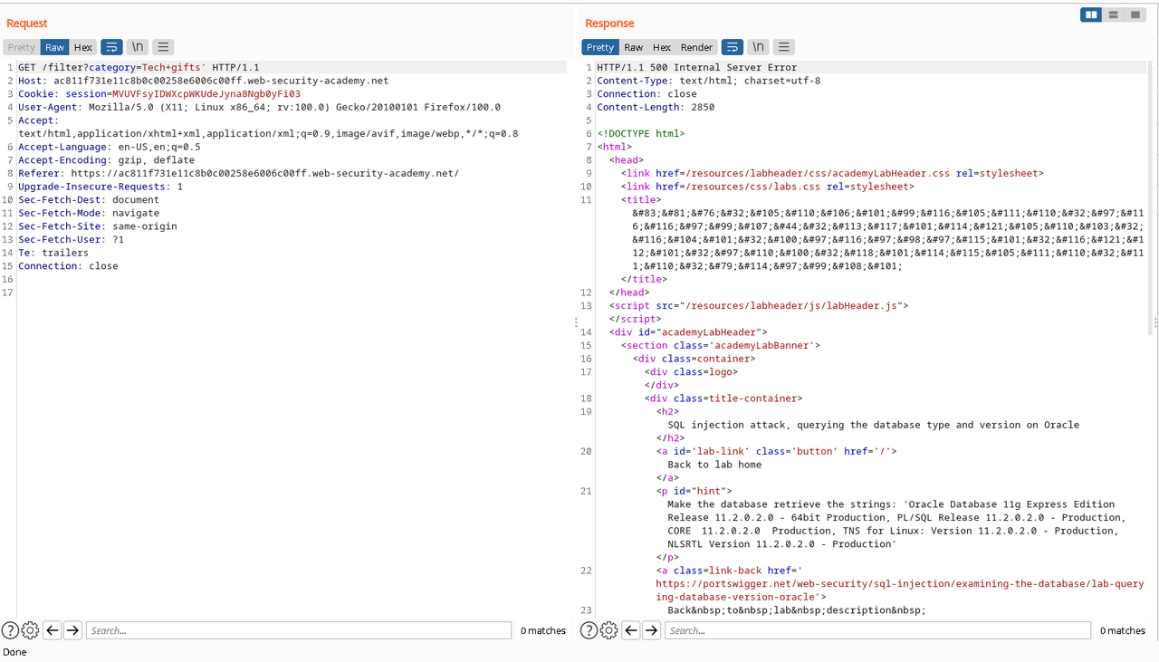This screenshot has height=662, width=1159.
Task: Select the combined single-panel layout view
Action: [x=1135, y=14]
